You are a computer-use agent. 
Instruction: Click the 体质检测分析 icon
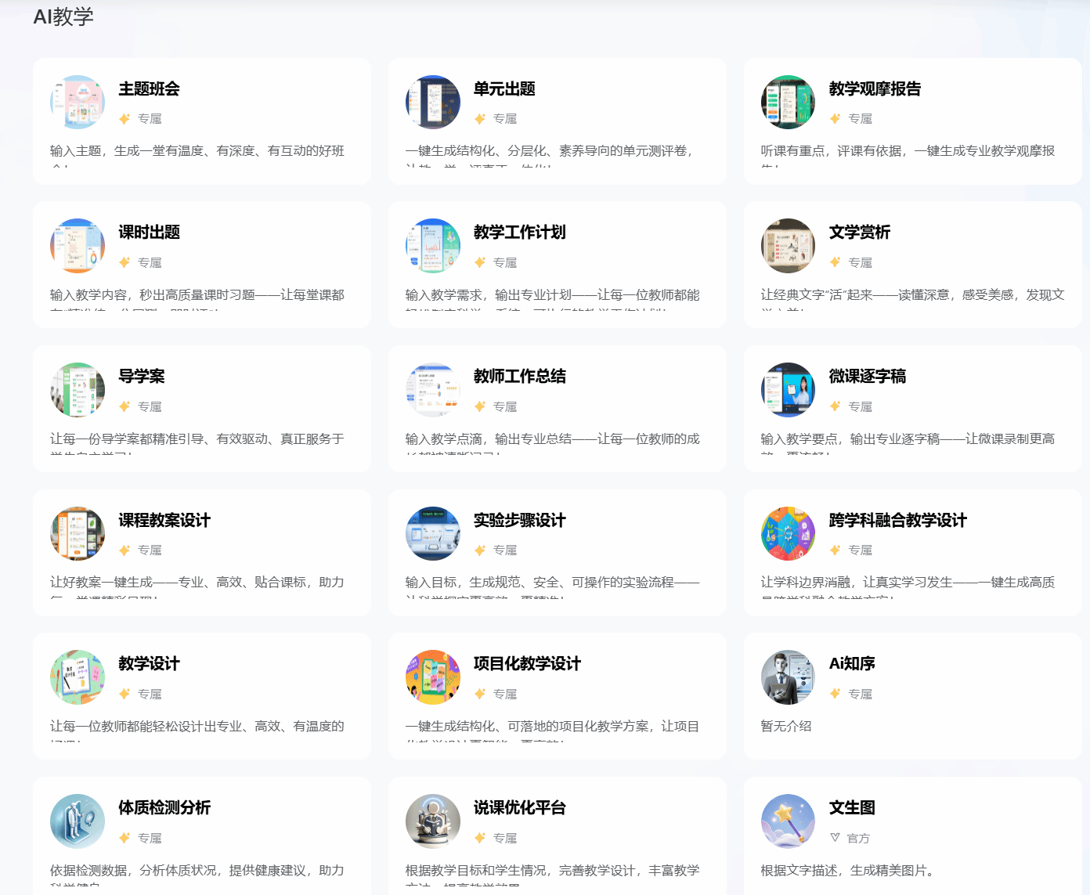(78, 821)
